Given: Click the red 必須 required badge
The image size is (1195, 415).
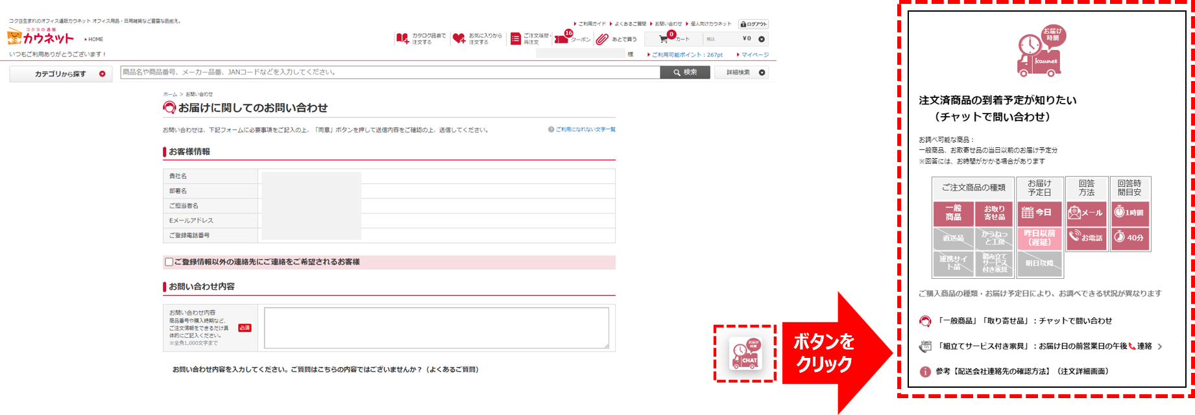Looking at the screenshot, I should point(245,328).
